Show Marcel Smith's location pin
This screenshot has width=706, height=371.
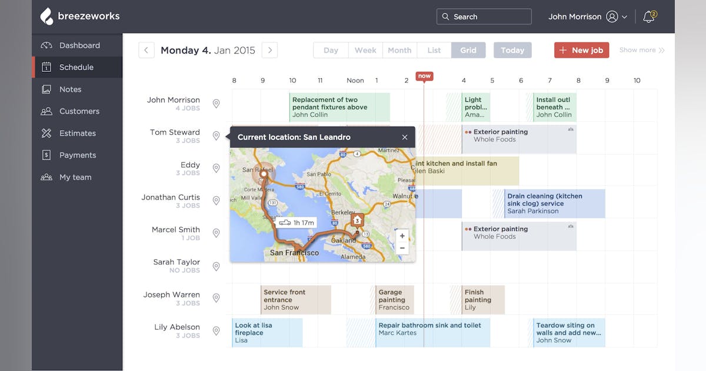click(216, 233)
